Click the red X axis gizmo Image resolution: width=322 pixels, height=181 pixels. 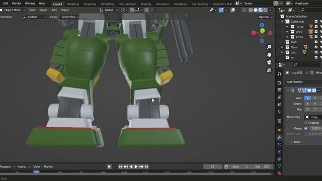click(x=254, y=33)
